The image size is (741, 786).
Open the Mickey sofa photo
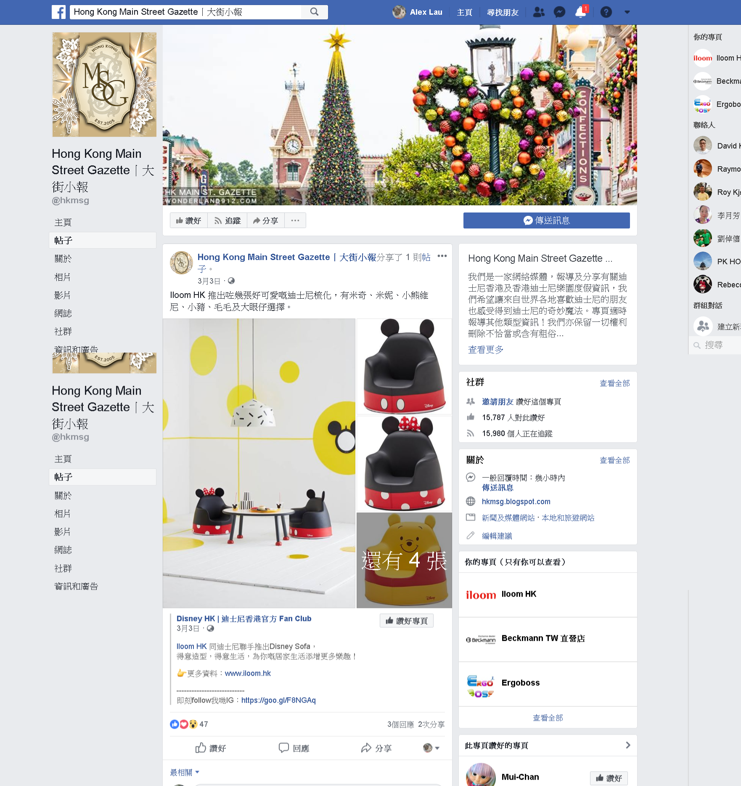tap(404, 366)
